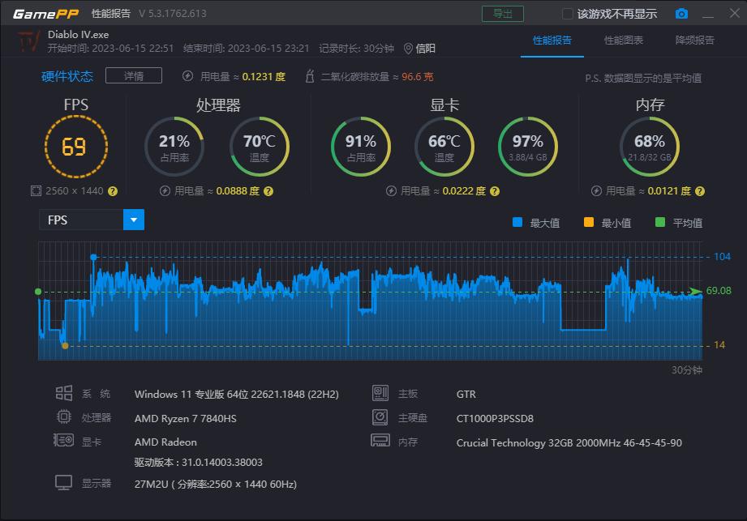The width and height of the screenshot is (747, 521).
Task: Click help icon beside memory power 0.0121 度
Action: point(701,191)
